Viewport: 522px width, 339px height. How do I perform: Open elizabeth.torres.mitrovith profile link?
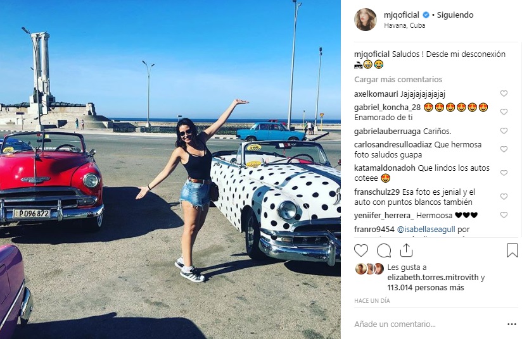(x=433, y=277)
